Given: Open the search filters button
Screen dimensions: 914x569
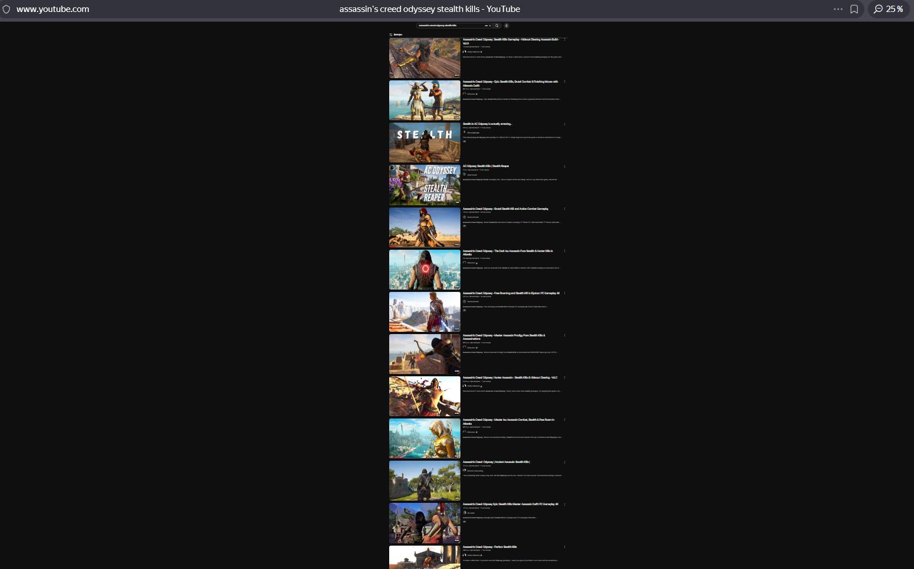Looking at the screenshot, I should pyautogui.click(x=395, y=35).
